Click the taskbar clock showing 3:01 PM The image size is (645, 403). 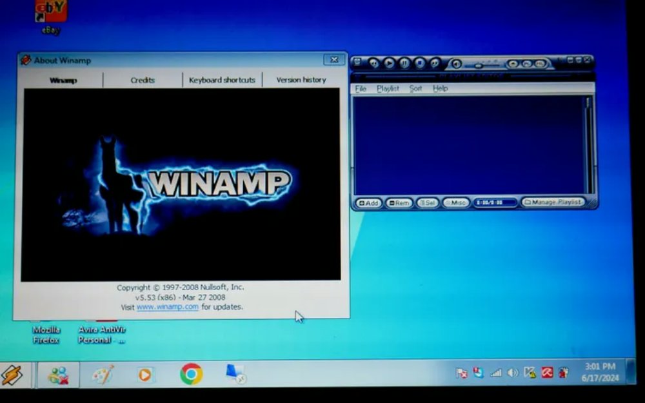tap(600, 372)
